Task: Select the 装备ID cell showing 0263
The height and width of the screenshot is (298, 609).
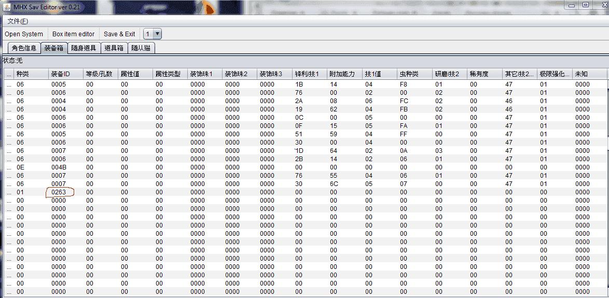Action: click(x=66, y=192)
